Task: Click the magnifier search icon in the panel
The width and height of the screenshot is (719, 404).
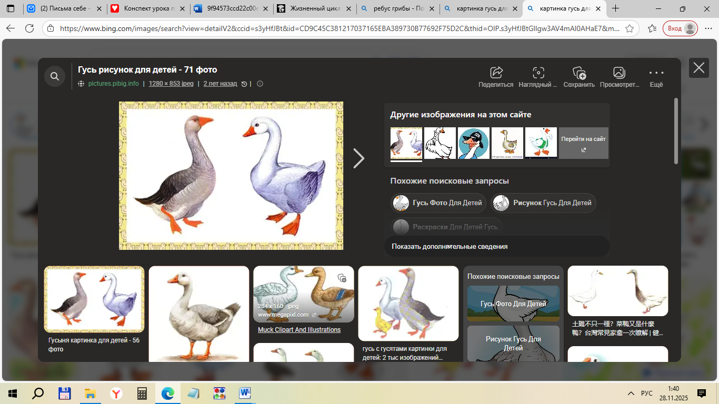Action: [x=55, y=77]
